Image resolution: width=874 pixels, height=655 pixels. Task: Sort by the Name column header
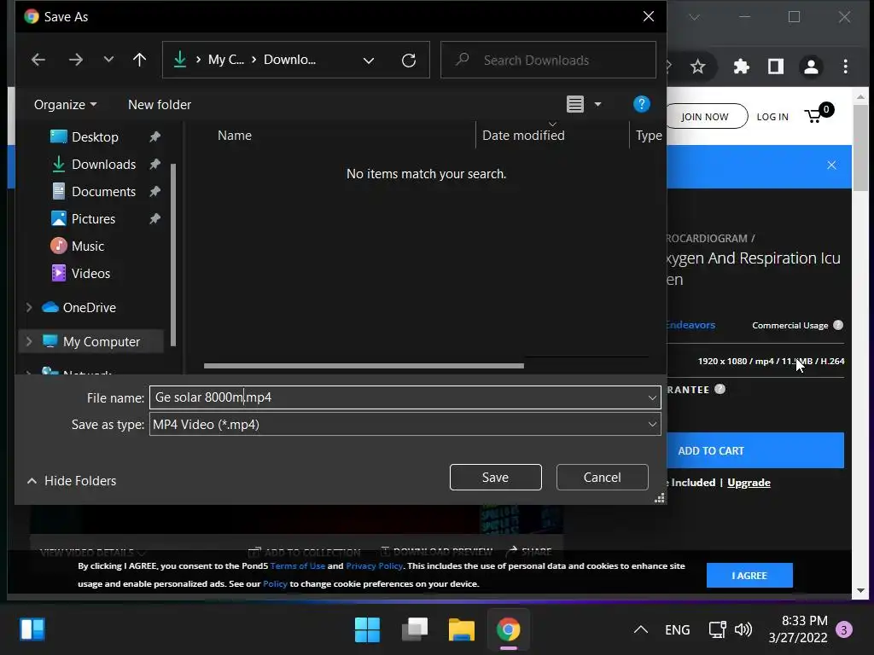tap(234, 136)
